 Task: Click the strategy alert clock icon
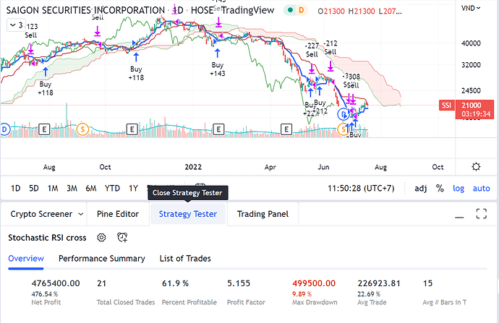tap(122, 237)
